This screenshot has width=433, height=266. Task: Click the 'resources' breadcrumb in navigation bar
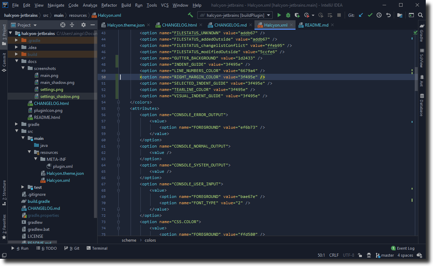click(78, 15)
